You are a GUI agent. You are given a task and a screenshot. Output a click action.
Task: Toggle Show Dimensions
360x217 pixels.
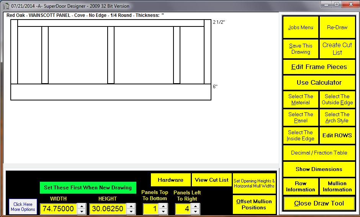point(319,169)
